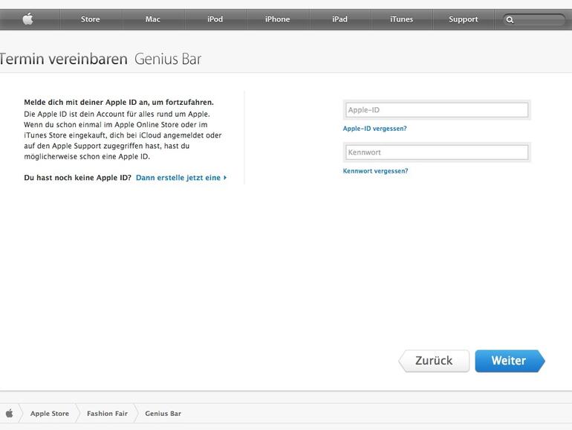The width and height of the screenshot is (572, 430).
Task: Open the 'Kennwort vergessen?' link
Action: (x=375, y=171)
